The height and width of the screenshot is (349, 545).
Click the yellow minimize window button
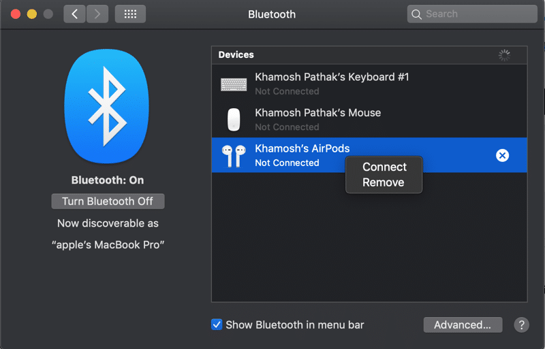tap(31, 14)
